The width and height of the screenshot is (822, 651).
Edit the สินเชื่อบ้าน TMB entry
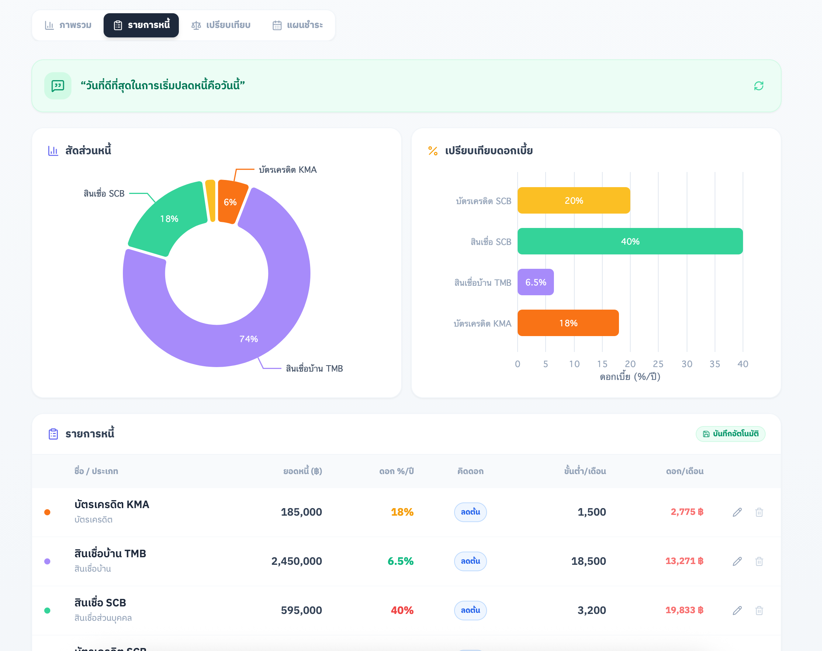pos(737,561)
